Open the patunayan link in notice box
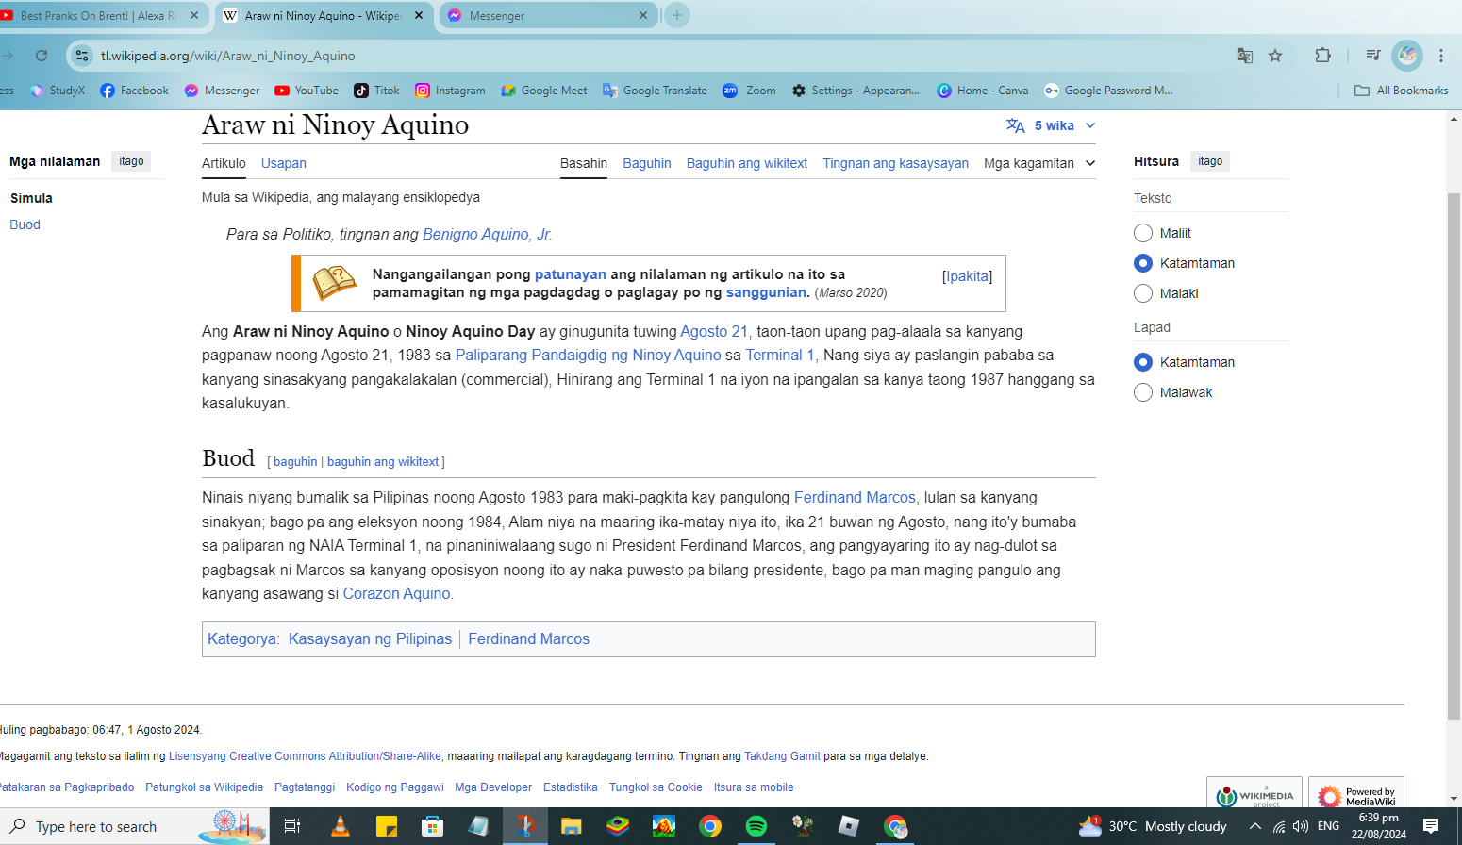Viewport: 1462px width, 845px height. (571, 274)
